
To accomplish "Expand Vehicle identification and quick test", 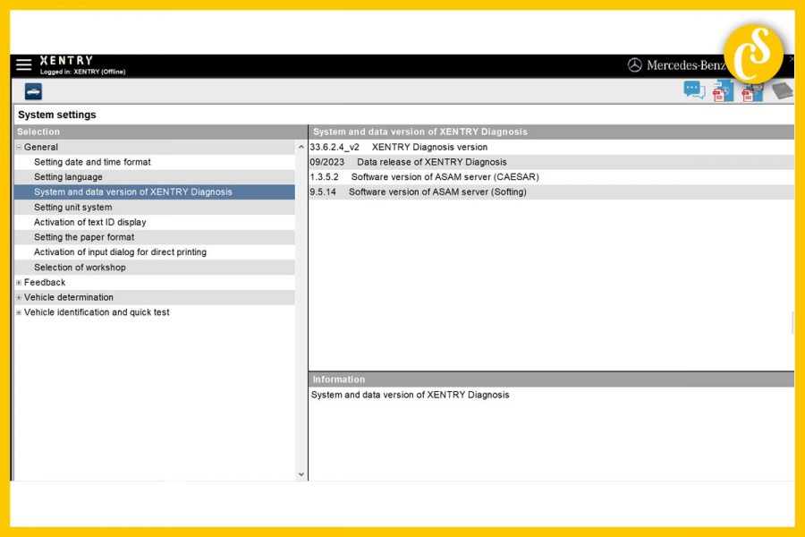I will tap(18, 311).
